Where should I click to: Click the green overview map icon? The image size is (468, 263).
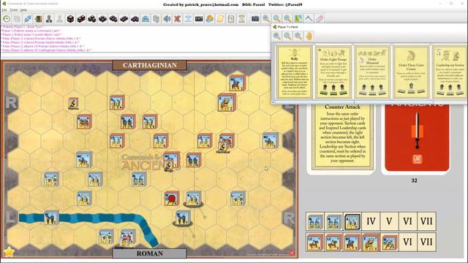pyautogui.click(x=298, y=19)
